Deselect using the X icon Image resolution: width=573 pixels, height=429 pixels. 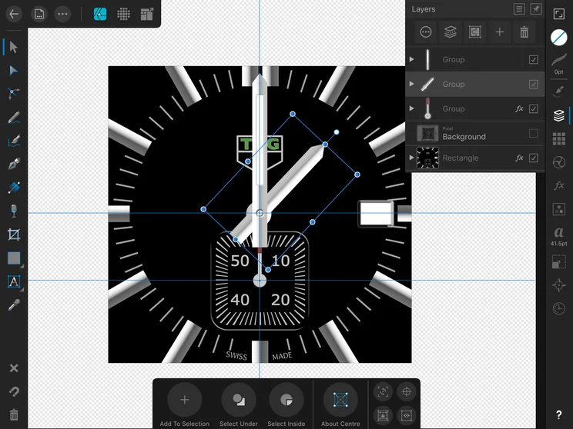coord(14,368)
